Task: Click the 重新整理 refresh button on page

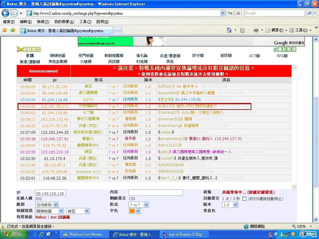Action: tap(284, 49)
